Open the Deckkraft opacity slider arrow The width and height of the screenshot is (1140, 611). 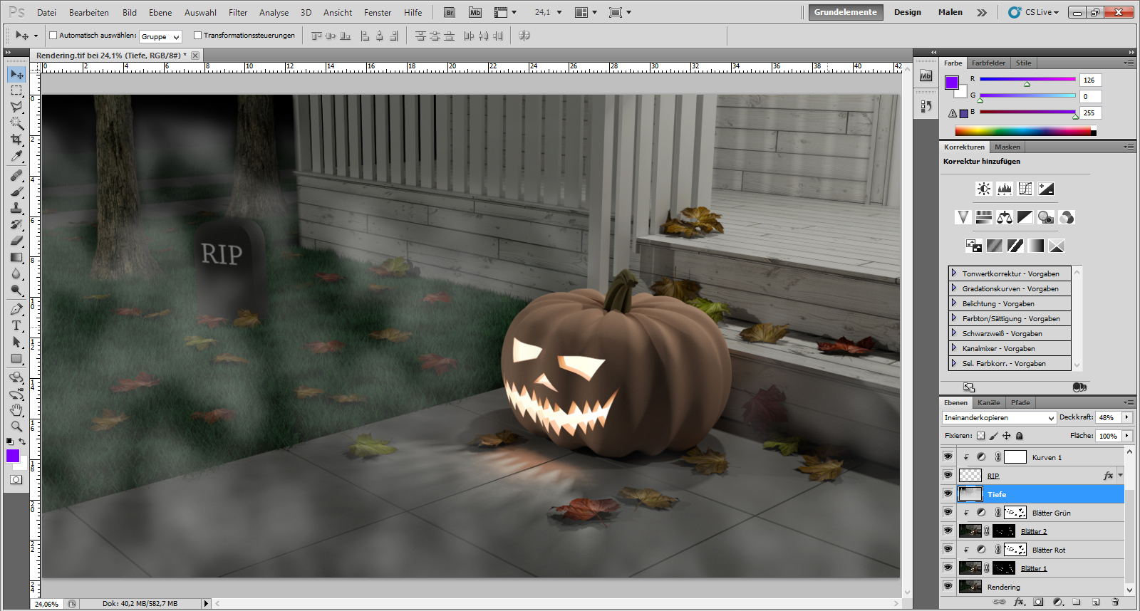1126,417
